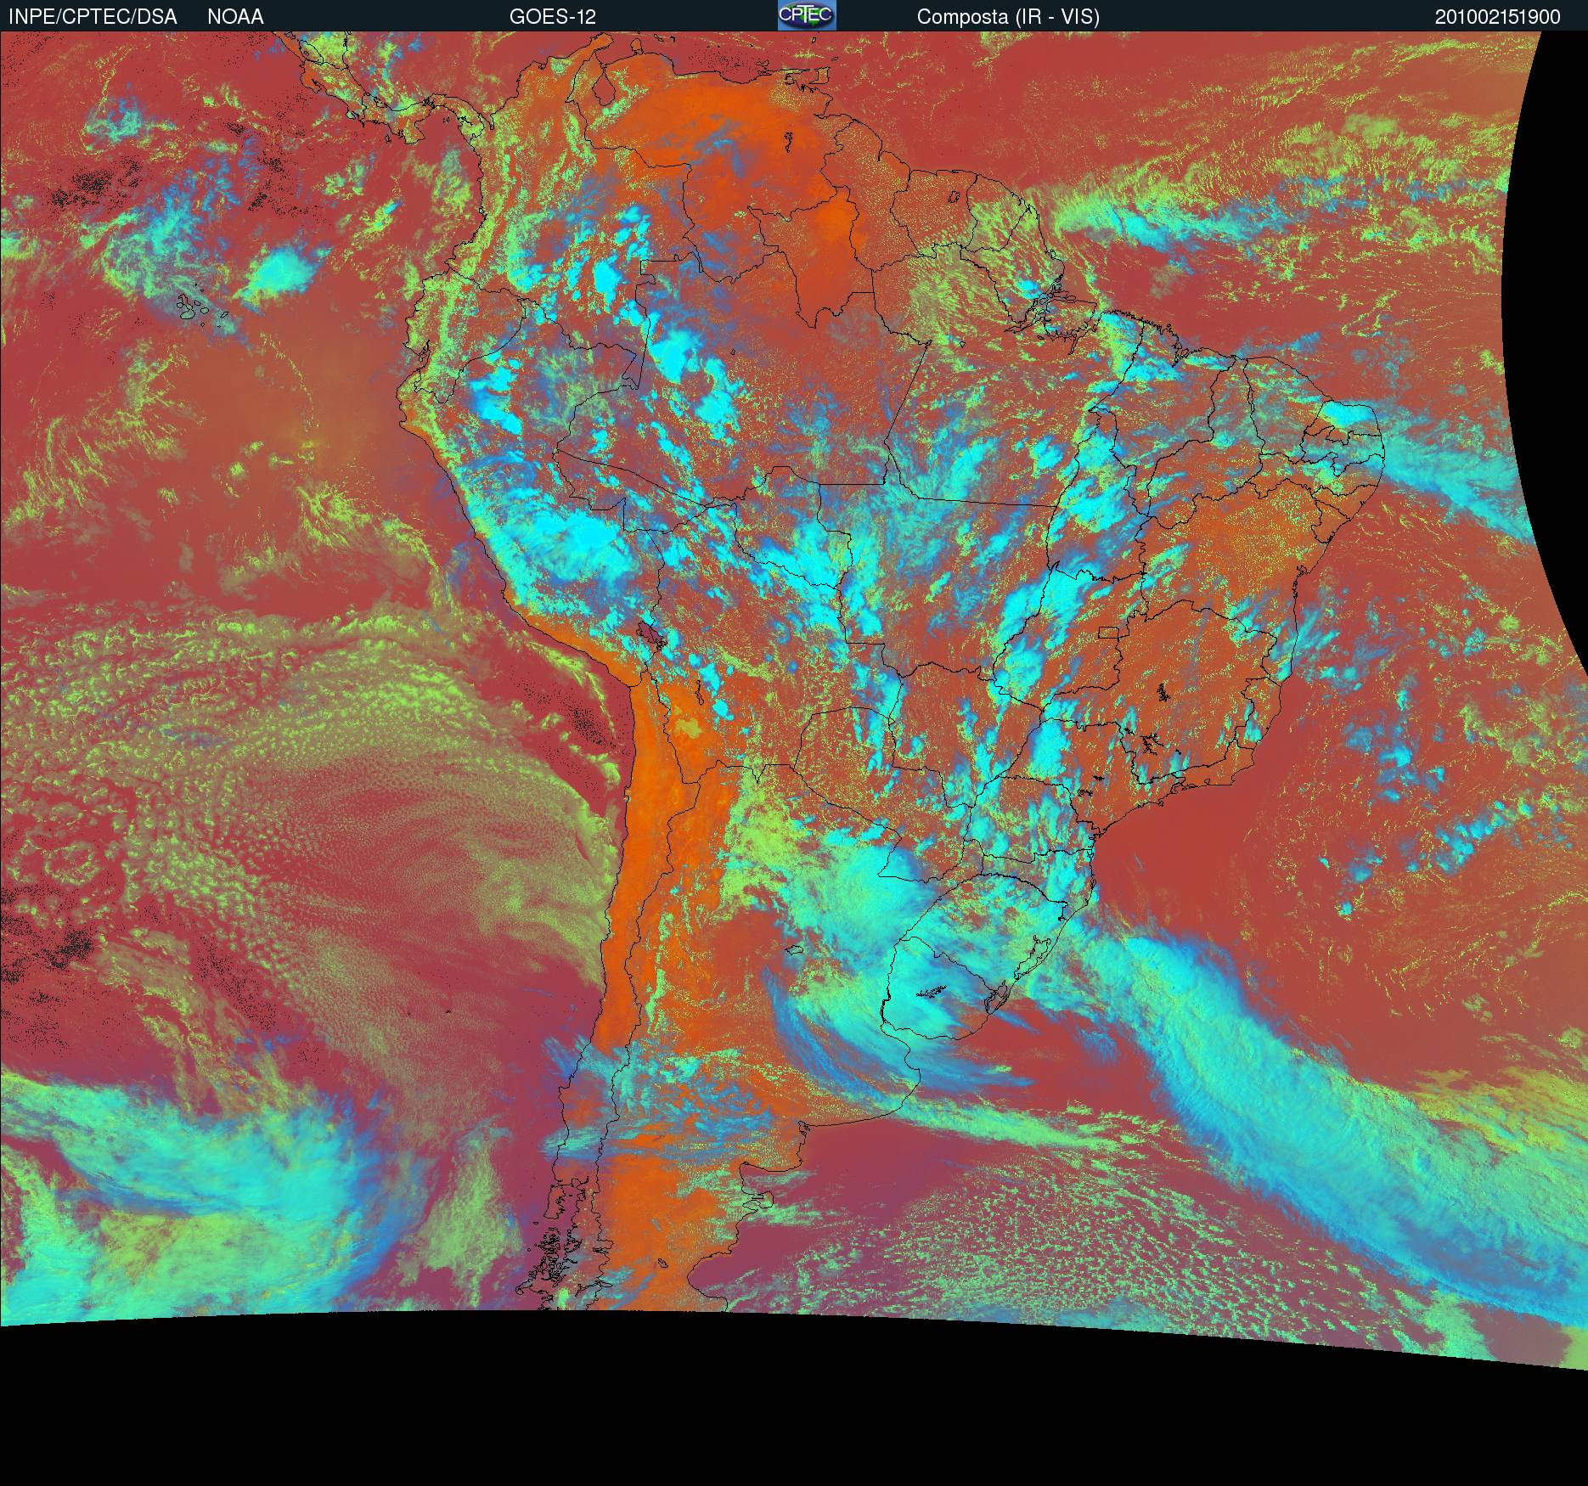Click Lake Titicaca outline on the map

click(x=650, y=634)
